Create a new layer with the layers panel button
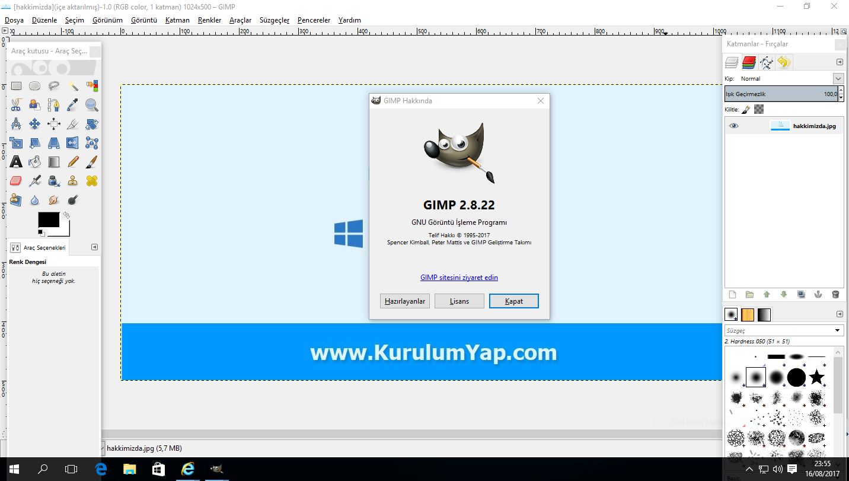Image resolution: width=849 pixels, height=481 pixels. click(x=732, y=295)
